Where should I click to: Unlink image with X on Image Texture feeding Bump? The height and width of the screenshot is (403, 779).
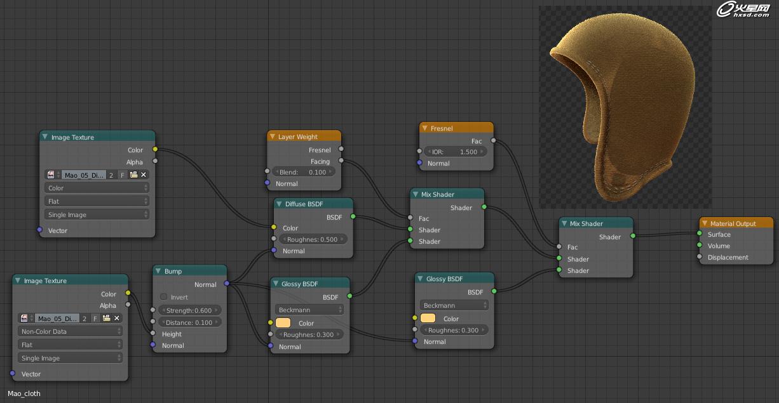[117, 318]
